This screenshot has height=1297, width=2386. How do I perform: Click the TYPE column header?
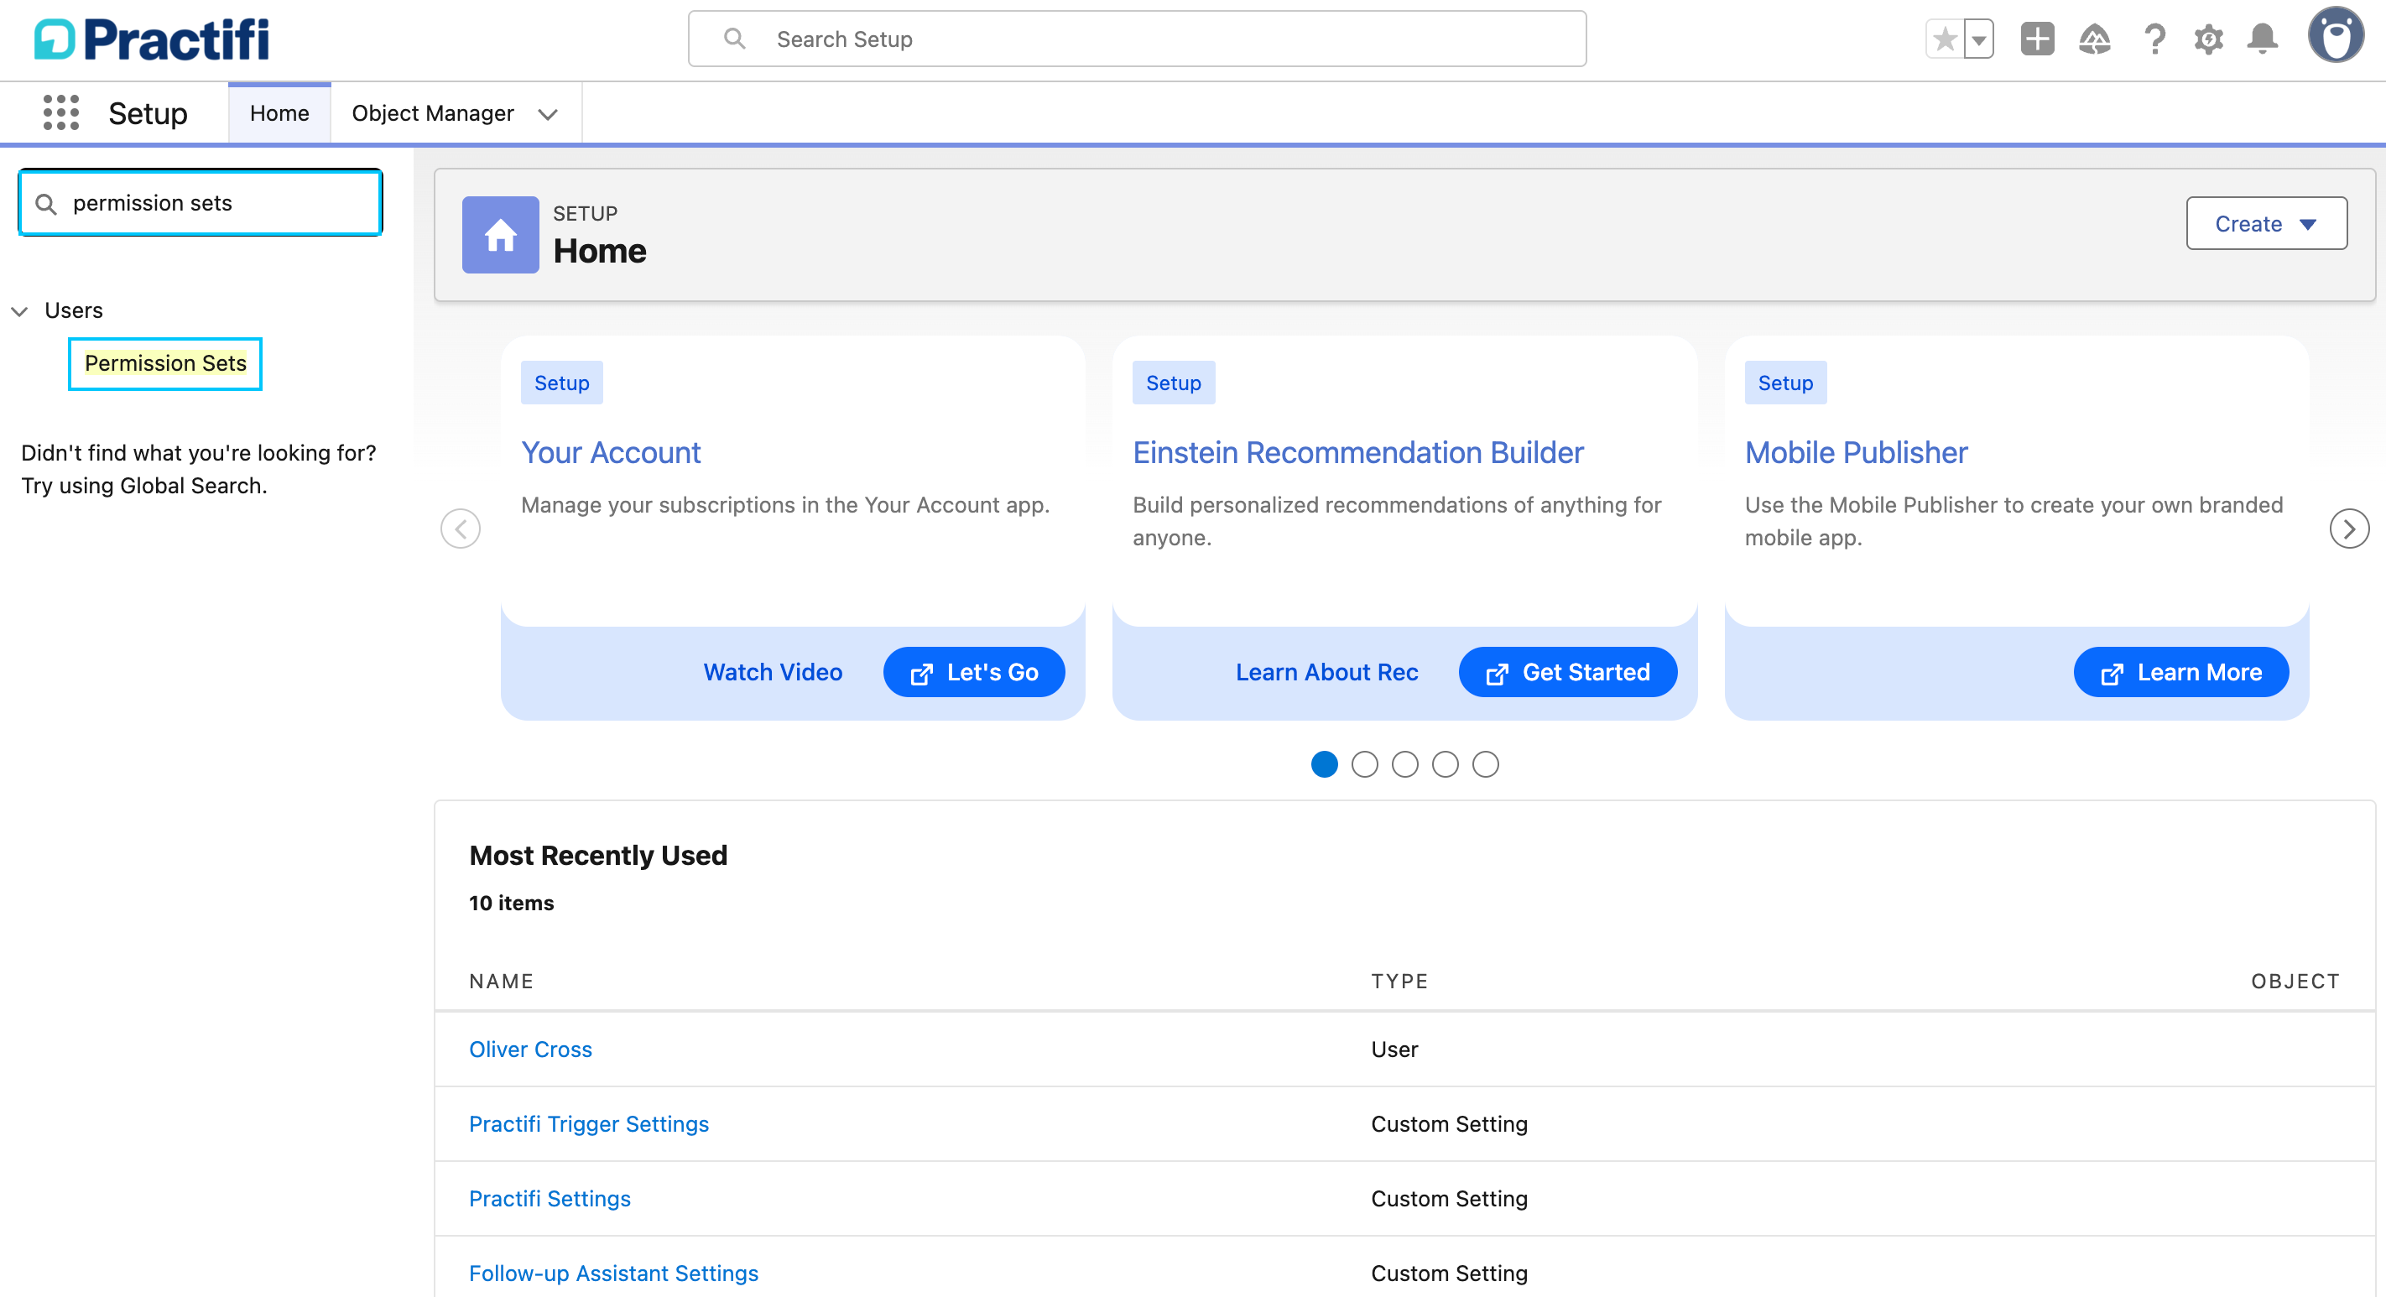coord(1399,981)
